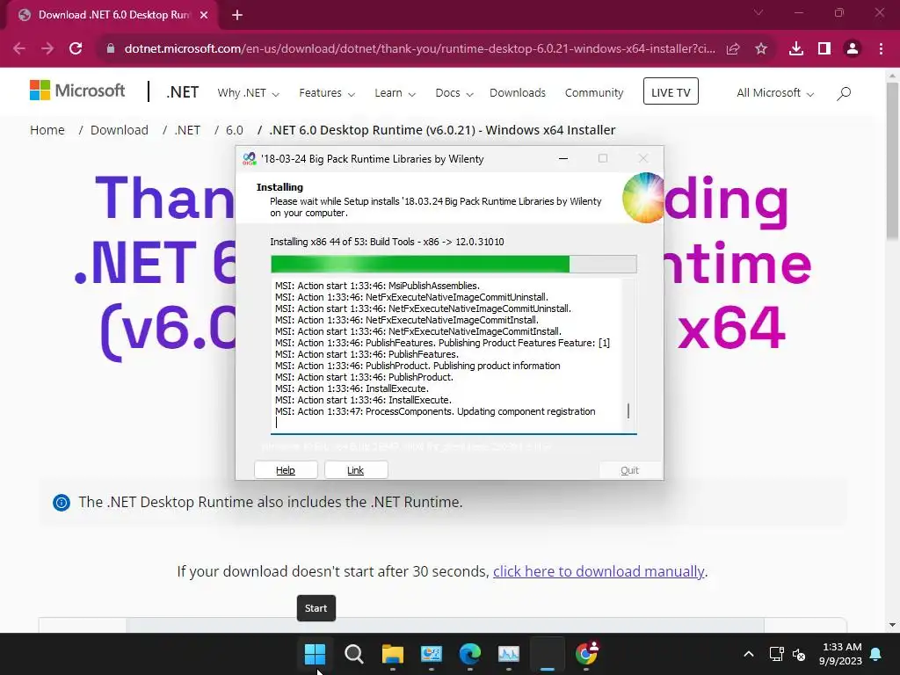Close the Download .NET 6.0 tab
The image size is (900, 675).
pos(204,15)
